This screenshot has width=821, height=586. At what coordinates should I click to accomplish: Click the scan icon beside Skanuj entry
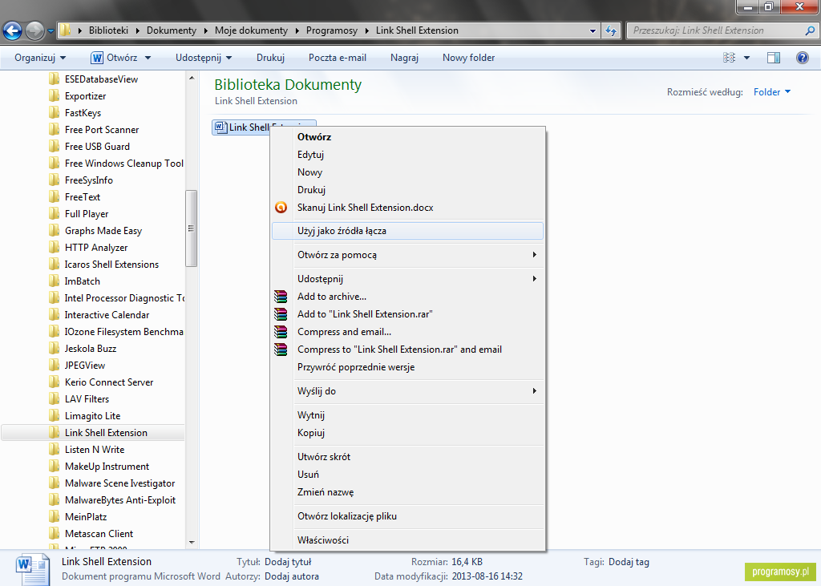point(281,208)
